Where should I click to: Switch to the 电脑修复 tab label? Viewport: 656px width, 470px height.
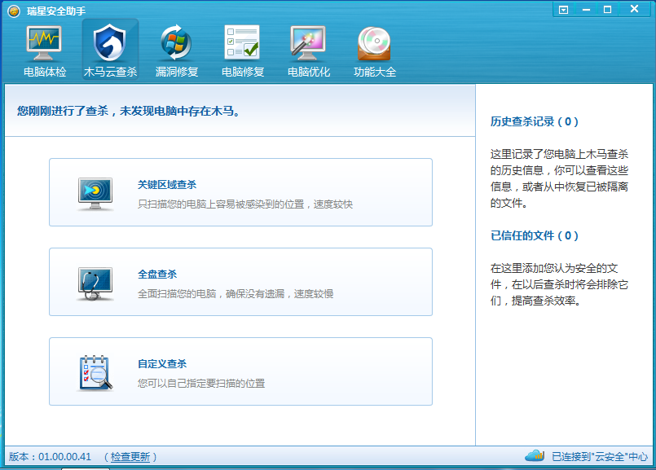tap(243, 72)
